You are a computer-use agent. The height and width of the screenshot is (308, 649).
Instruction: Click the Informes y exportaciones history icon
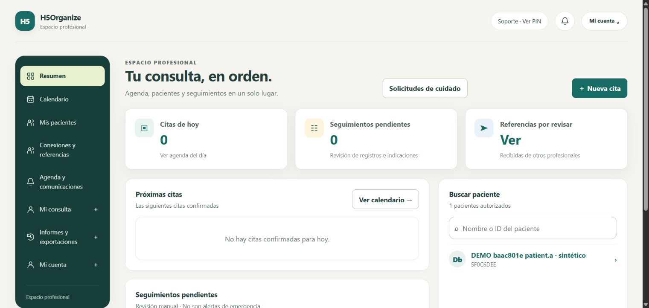click(x=30, y=237)
